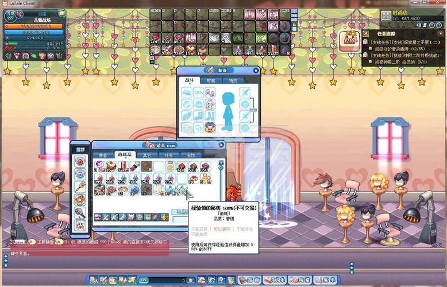Select the microphone item in recommended sidebar
The height and width of the screenshot is (287, 447).
click(80, 213)
